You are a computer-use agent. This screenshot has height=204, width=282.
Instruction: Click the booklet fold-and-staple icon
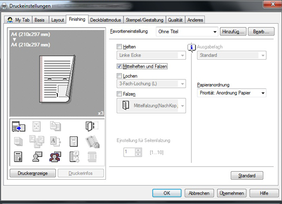[x=92, y=126]
